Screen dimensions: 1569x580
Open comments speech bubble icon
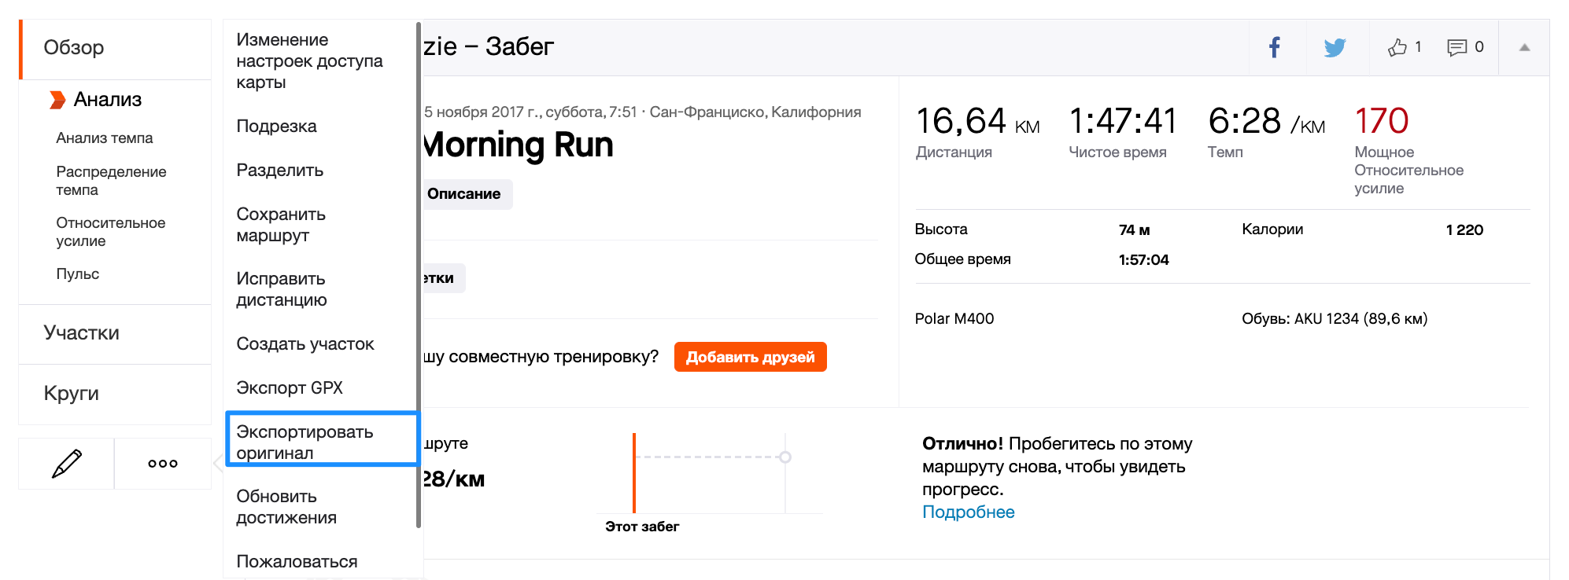pos(1456,47)
